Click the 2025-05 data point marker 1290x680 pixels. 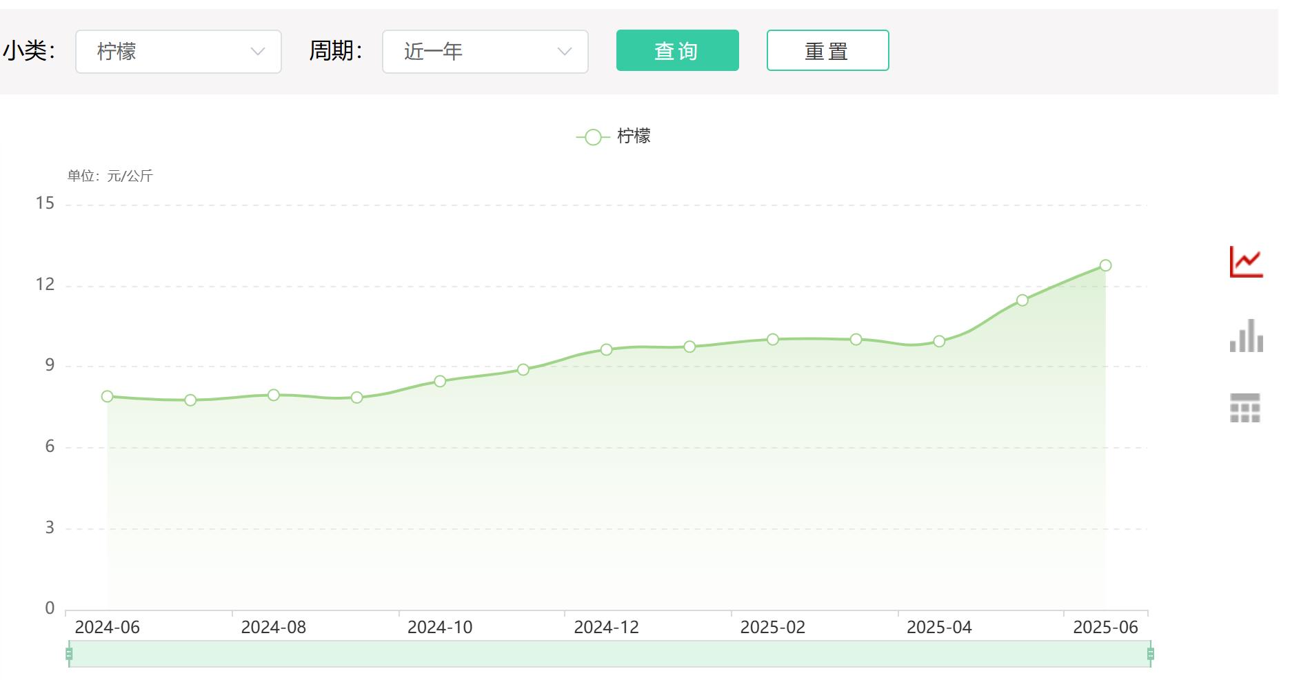(1022, 300)
